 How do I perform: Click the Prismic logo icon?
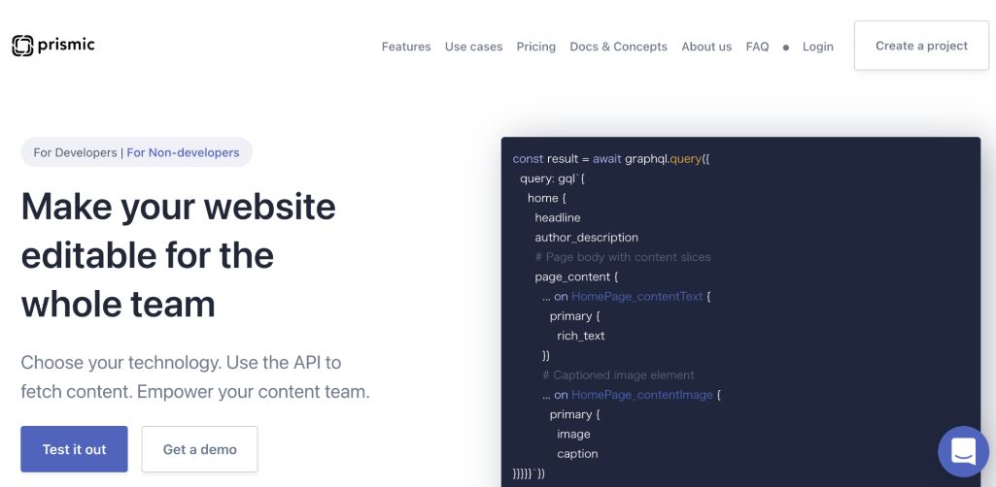(22, 46)
